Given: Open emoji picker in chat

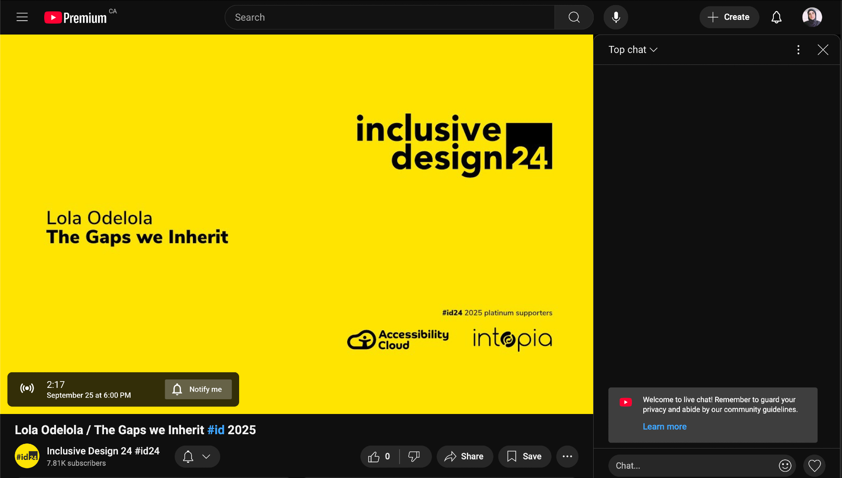Looking at the screenshot, I should [785, 465].
